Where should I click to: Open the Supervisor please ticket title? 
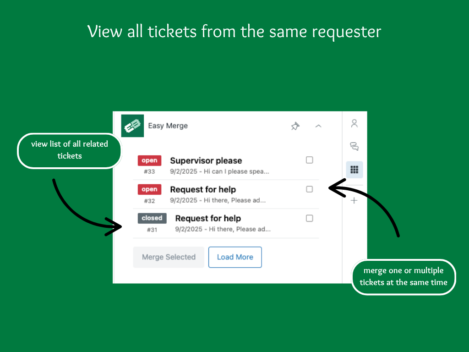(x=206, y=160)
